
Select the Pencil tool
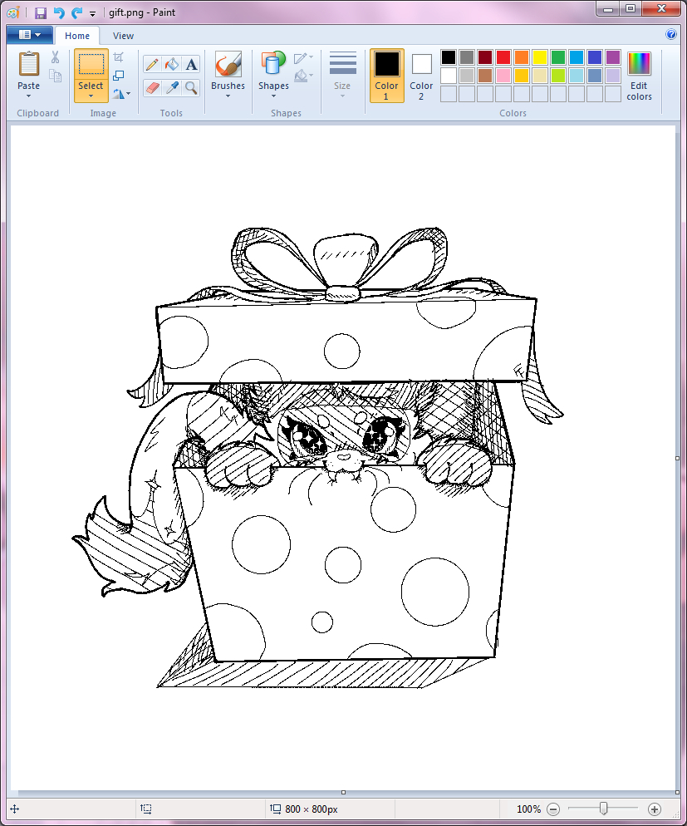click(x=152, y=65)
